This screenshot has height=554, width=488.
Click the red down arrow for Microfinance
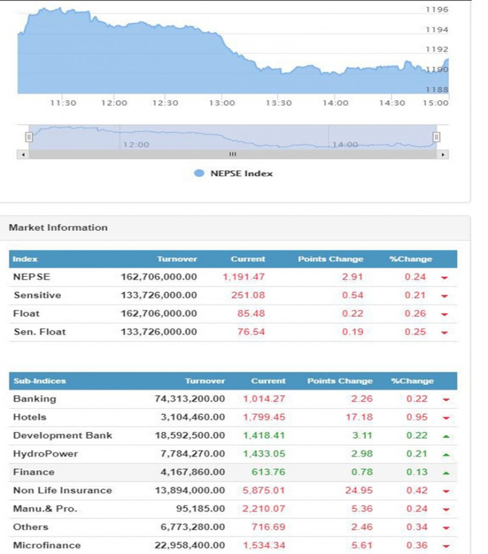[x=446, y=546]
